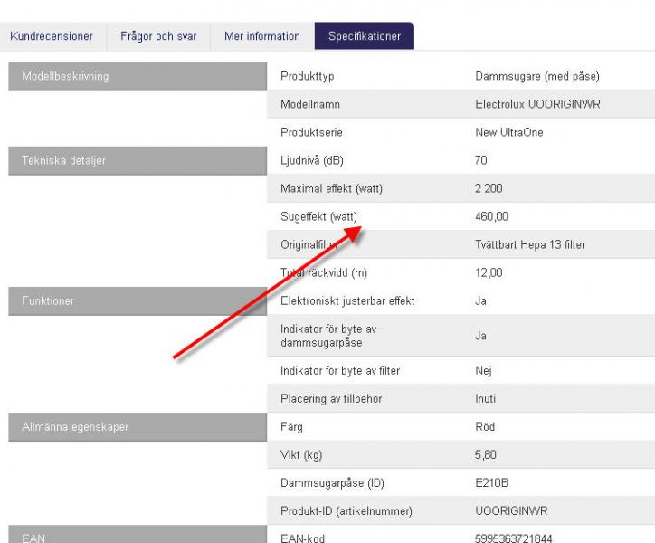The height and width of the screenshot is (543, 655).
Task: Switch to Frågor och svar tab
Action: (x=158, y=36)
